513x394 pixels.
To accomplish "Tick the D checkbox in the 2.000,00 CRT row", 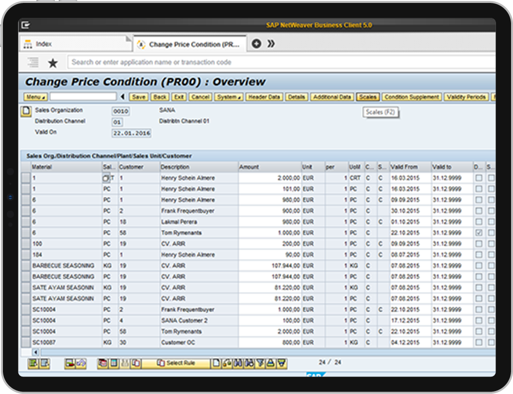I will (479, 178).
